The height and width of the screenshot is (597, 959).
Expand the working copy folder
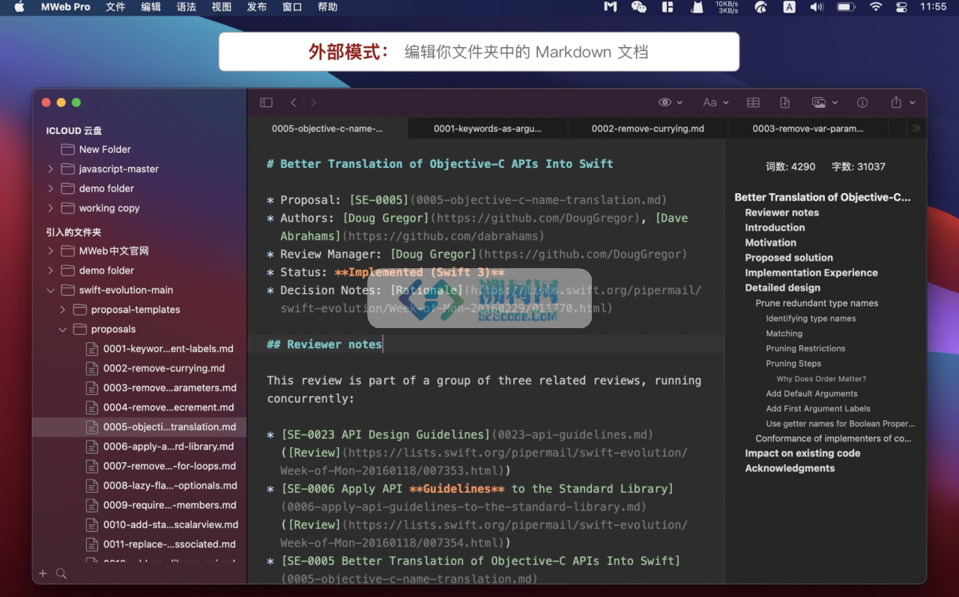point(50,207)
